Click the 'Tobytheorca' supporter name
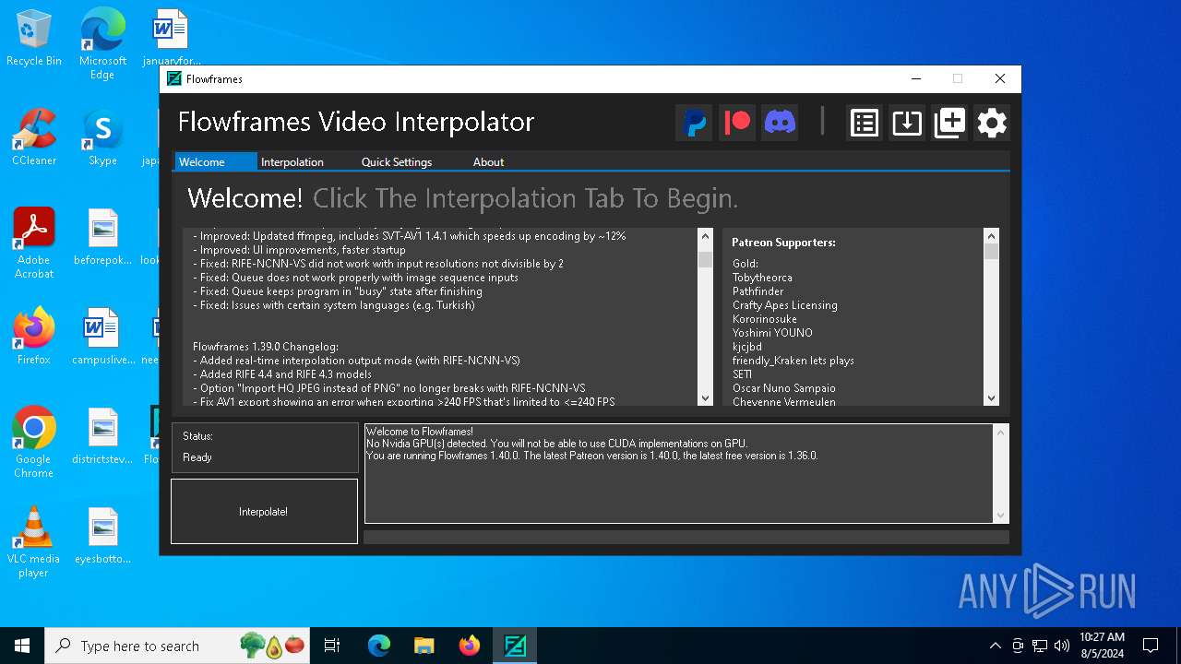Viewport: 1181px width, 664px height. coord(762,278)
